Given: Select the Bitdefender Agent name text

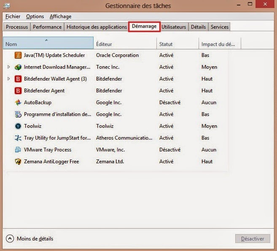Looking at the screenshot, I should 44,91.
